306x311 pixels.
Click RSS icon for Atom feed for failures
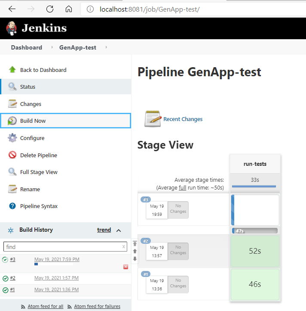click(x=70, y=307)
